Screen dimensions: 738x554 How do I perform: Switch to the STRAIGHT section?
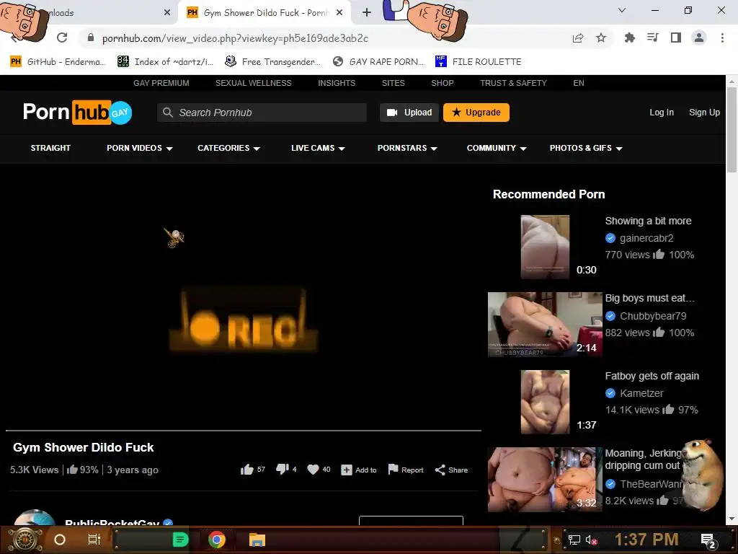point(50,148)
